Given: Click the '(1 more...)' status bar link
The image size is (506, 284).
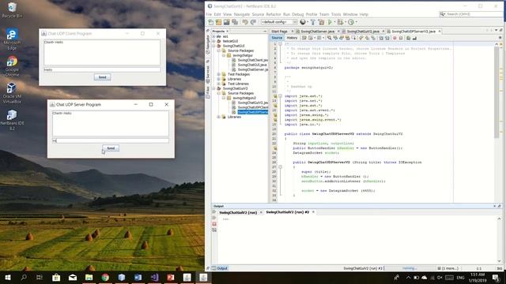Looking at the screenshot, I should [450, 268].
